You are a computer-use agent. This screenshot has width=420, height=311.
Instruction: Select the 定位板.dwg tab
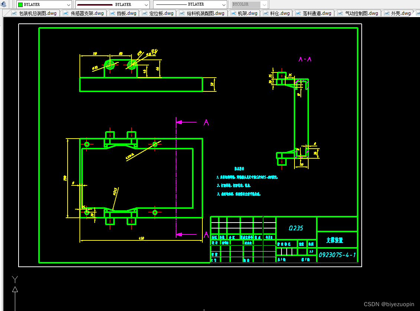[158, 13]
